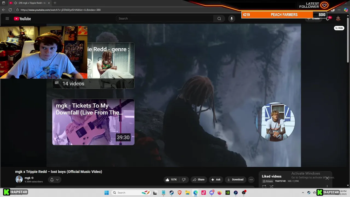Mute the tab via speaker icon
This screenshot has width=350, height=197.
[15, 3]
